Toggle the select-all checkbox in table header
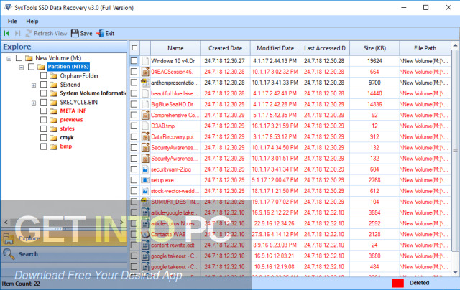 pyautogui.click(x=134, y=48)
